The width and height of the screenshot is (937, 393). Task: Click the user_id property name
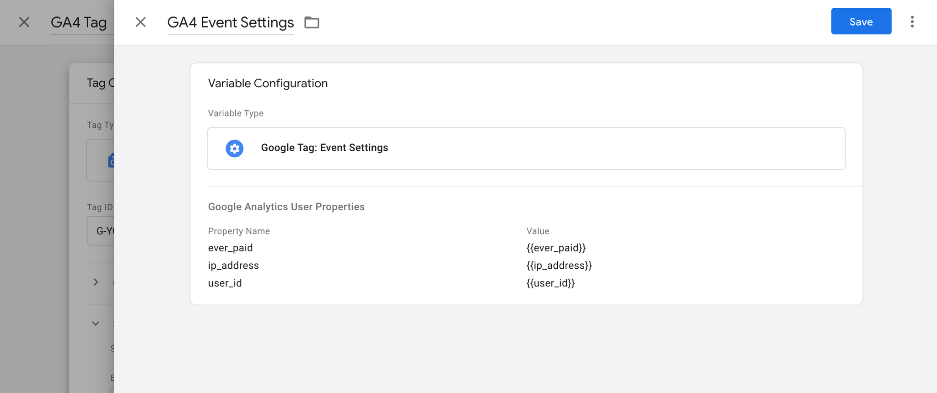click(x=225, y=283)
